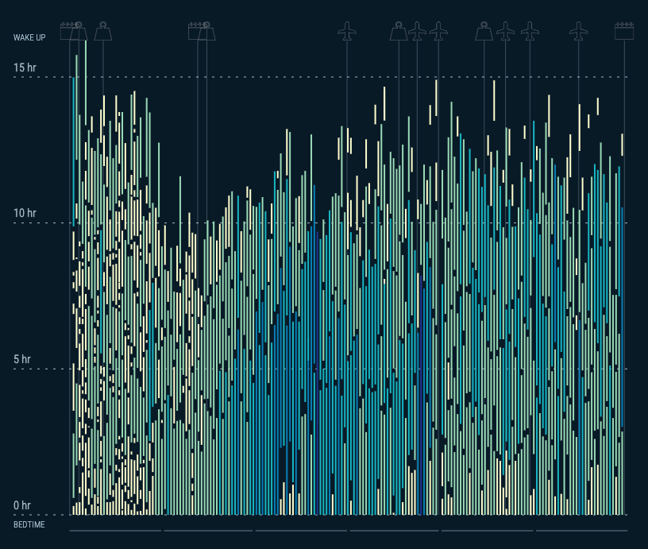Click the third airplane icon from the left
The height and width of the screenshot is (549, 648).
click(x=438, y=32)
